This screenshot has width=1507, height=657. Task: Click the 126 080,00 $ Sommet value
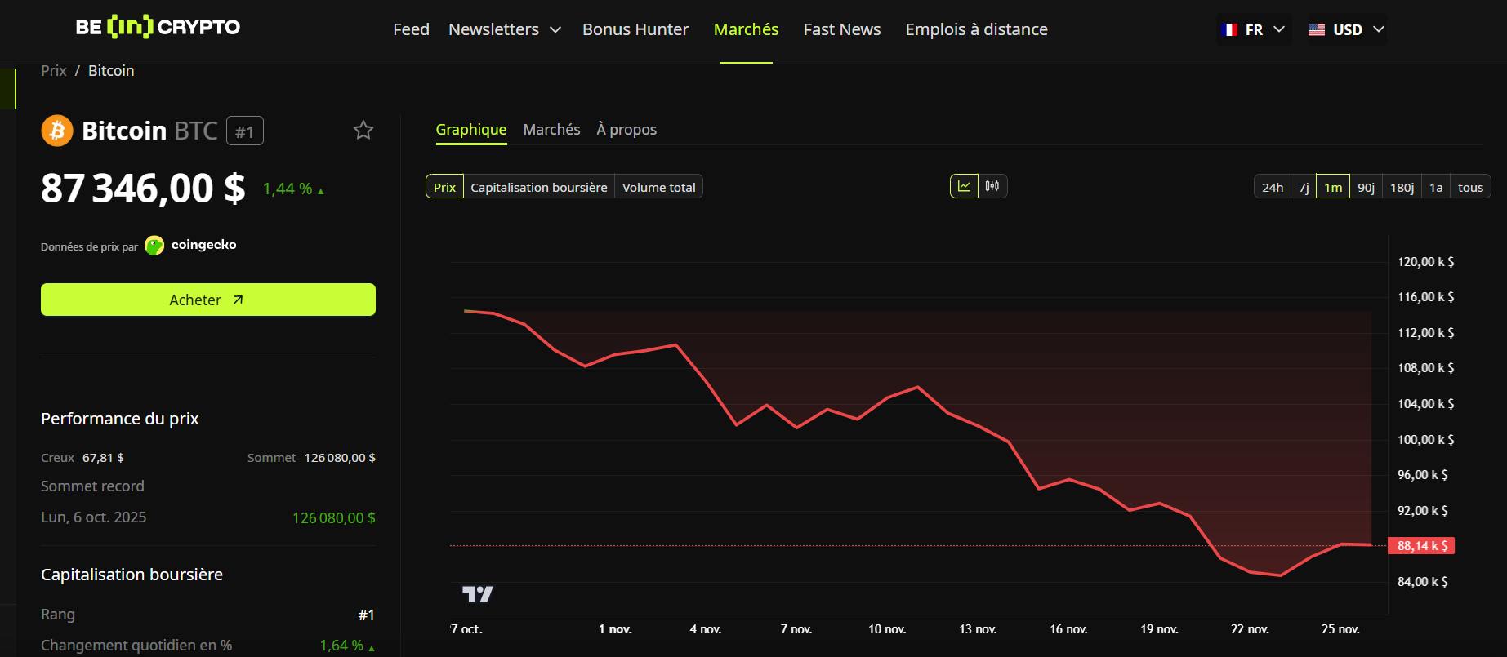[340, 458]
